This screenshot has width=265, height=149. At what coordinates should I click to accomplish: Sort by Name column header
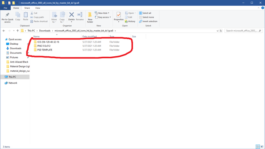click(x=36, y=36)
